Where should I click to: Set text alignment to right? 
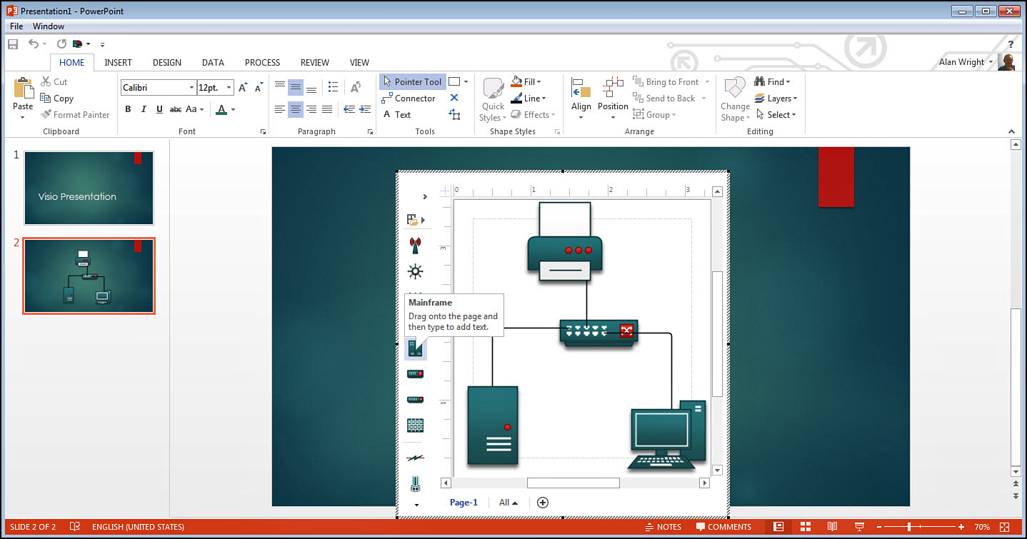[x=311, y=109]
